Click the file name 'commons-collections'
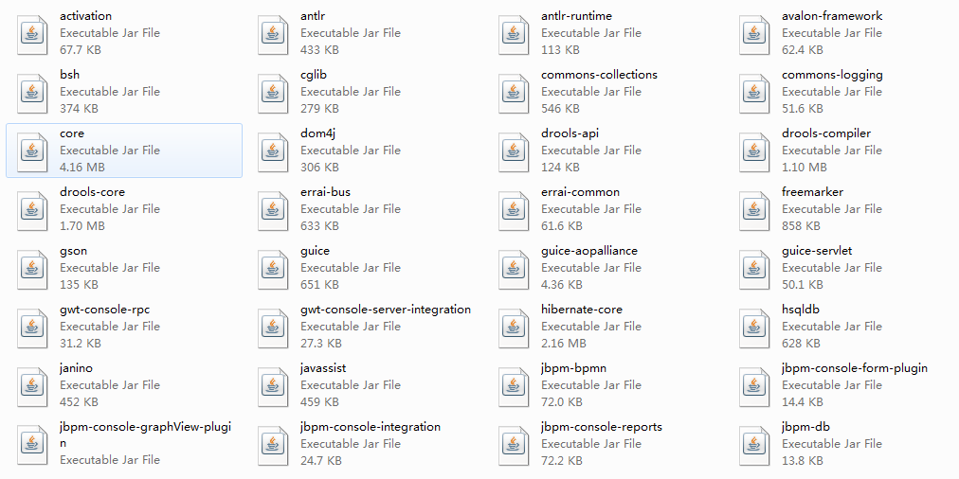Screen dimensions: 959x479 pyautogui.click(x=599, y=75)
